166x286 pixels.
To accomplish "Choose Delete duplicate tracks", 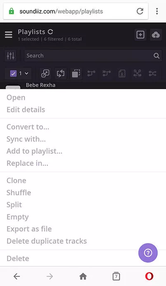I will coord(47,241).
